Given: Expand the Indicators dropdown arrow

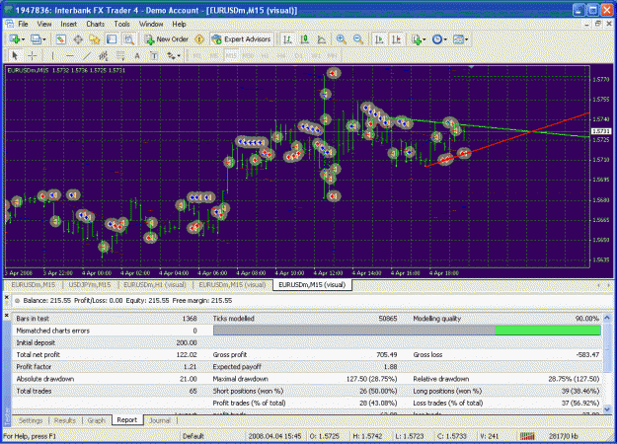Looking at the screenshot, I should (x=424, y=39).
